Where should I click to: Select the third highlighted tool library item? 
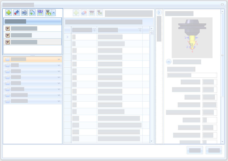[24, 42]
